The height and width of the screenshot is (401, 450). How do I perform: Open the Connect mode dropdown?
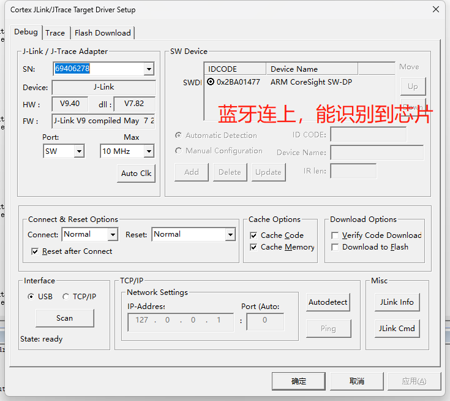pos(113,234)
